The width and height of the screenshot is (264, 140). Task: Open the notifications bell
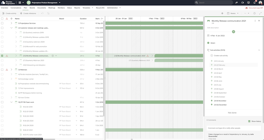tap(254, 3)
